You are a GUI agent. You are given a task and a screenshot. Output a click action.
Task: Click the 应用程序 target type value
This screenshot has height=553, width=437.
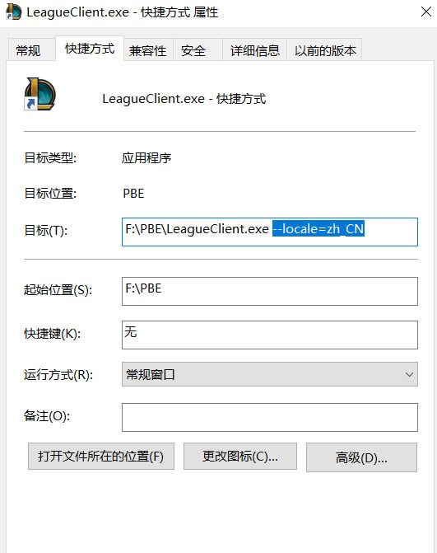[x=146, y=157]
